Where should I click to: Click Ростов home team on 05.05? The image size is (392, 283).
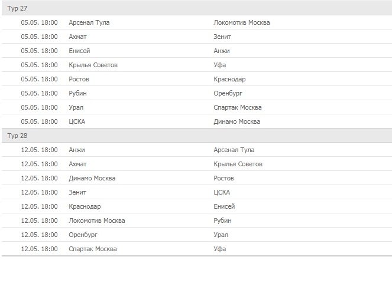click(x=79, y=79)
